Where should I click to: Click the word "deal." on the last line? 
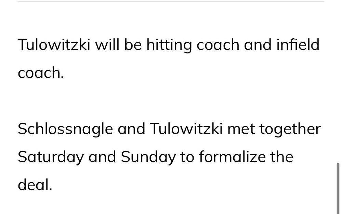(35, 185)
